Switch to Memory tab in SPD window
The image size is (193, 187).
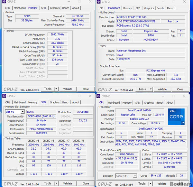(33, 102)
